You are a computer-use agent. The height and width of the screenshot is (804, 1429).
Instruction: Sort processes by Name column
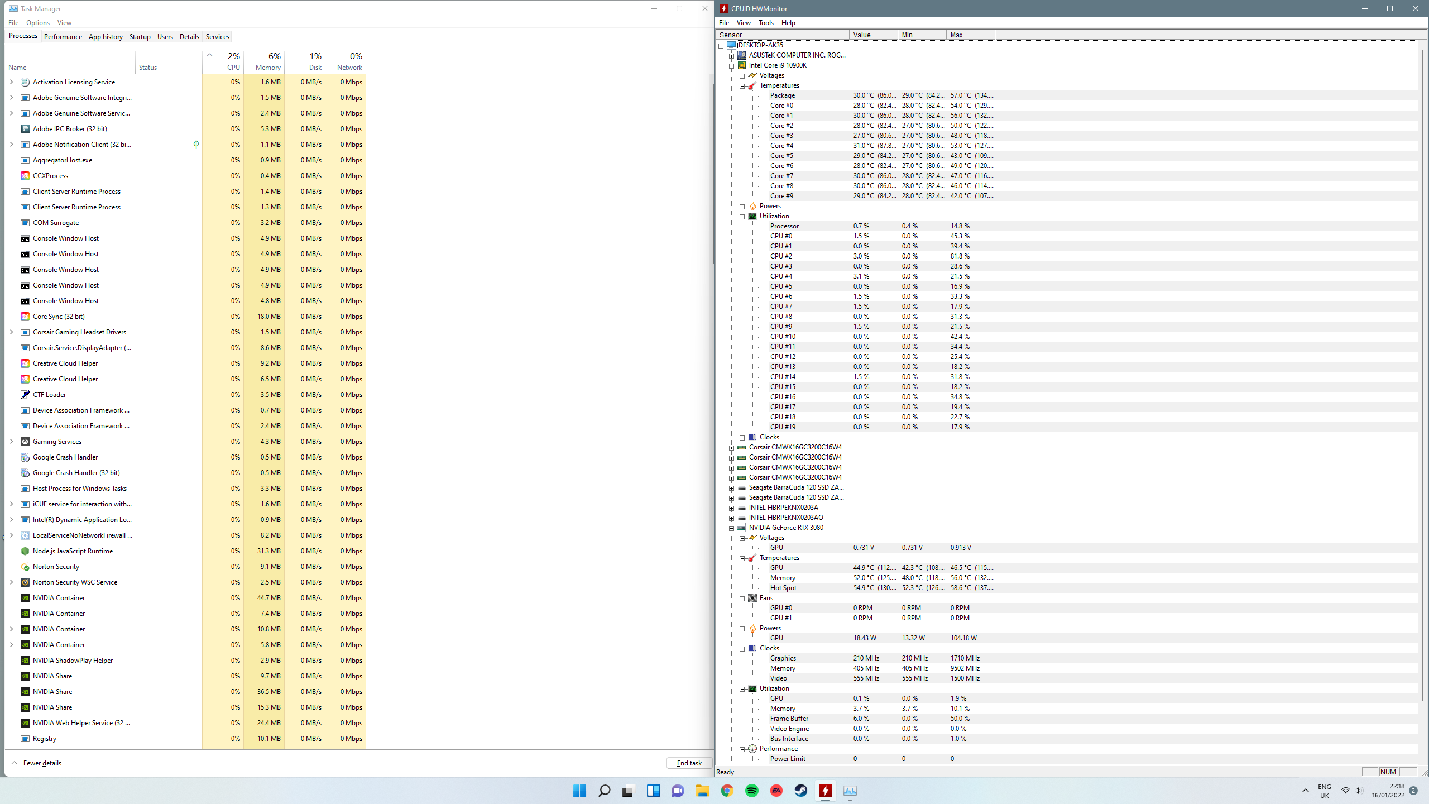coord(70,61)
